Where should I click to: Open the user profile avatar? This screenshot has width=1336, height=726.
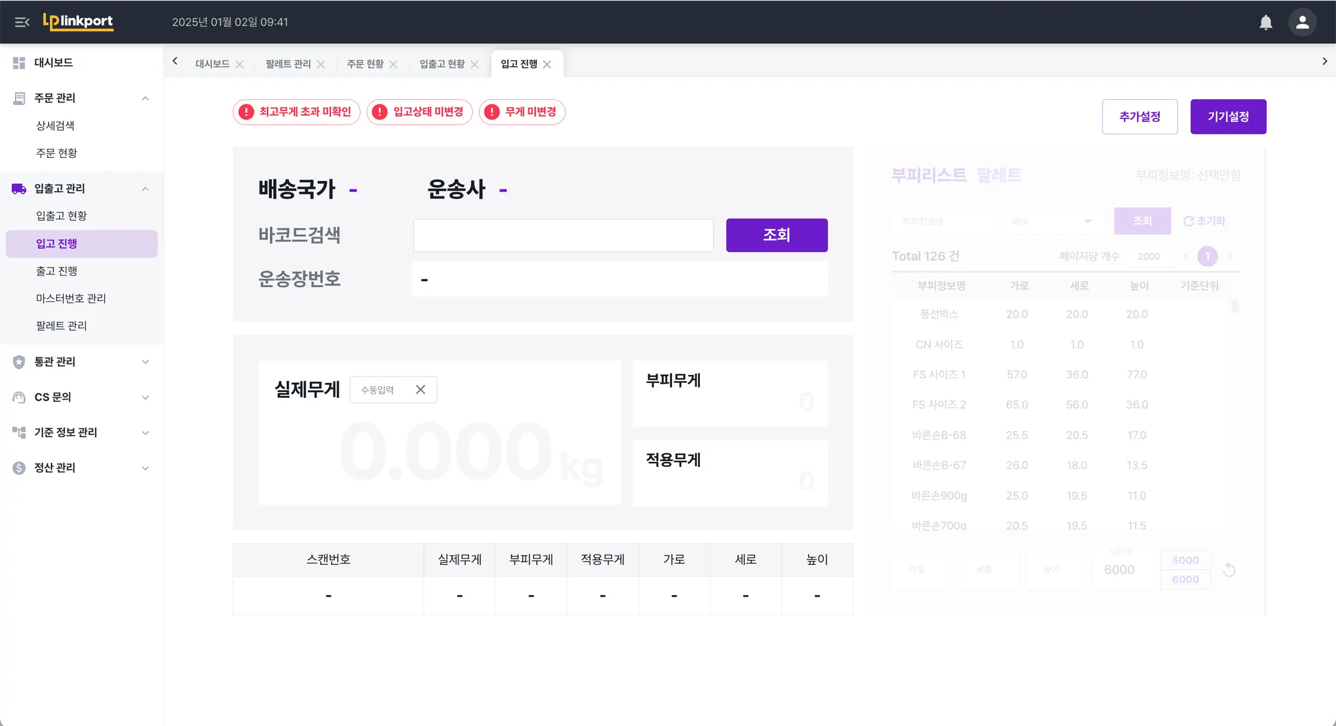tap(1302, 22)
